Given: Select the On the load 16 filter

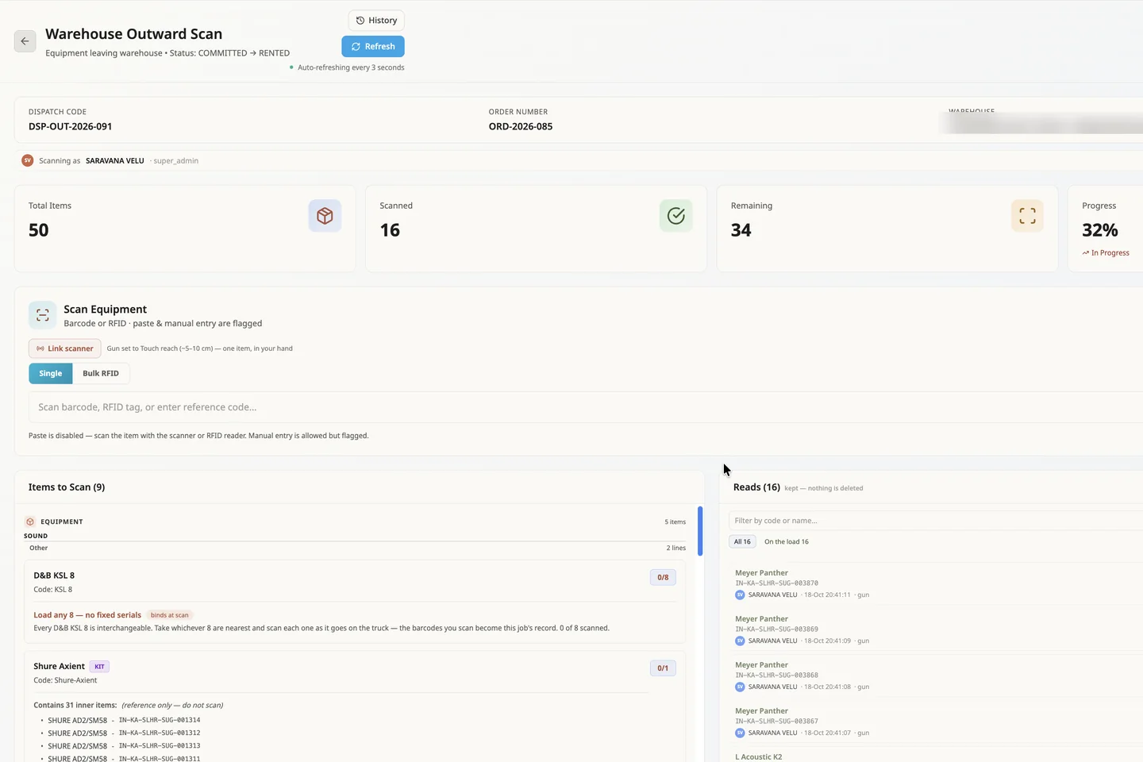Looking at the screenshot, I should tap(787, 542).
